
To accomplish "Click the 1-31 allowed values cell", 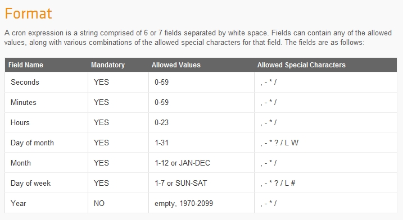I will 201,143.
